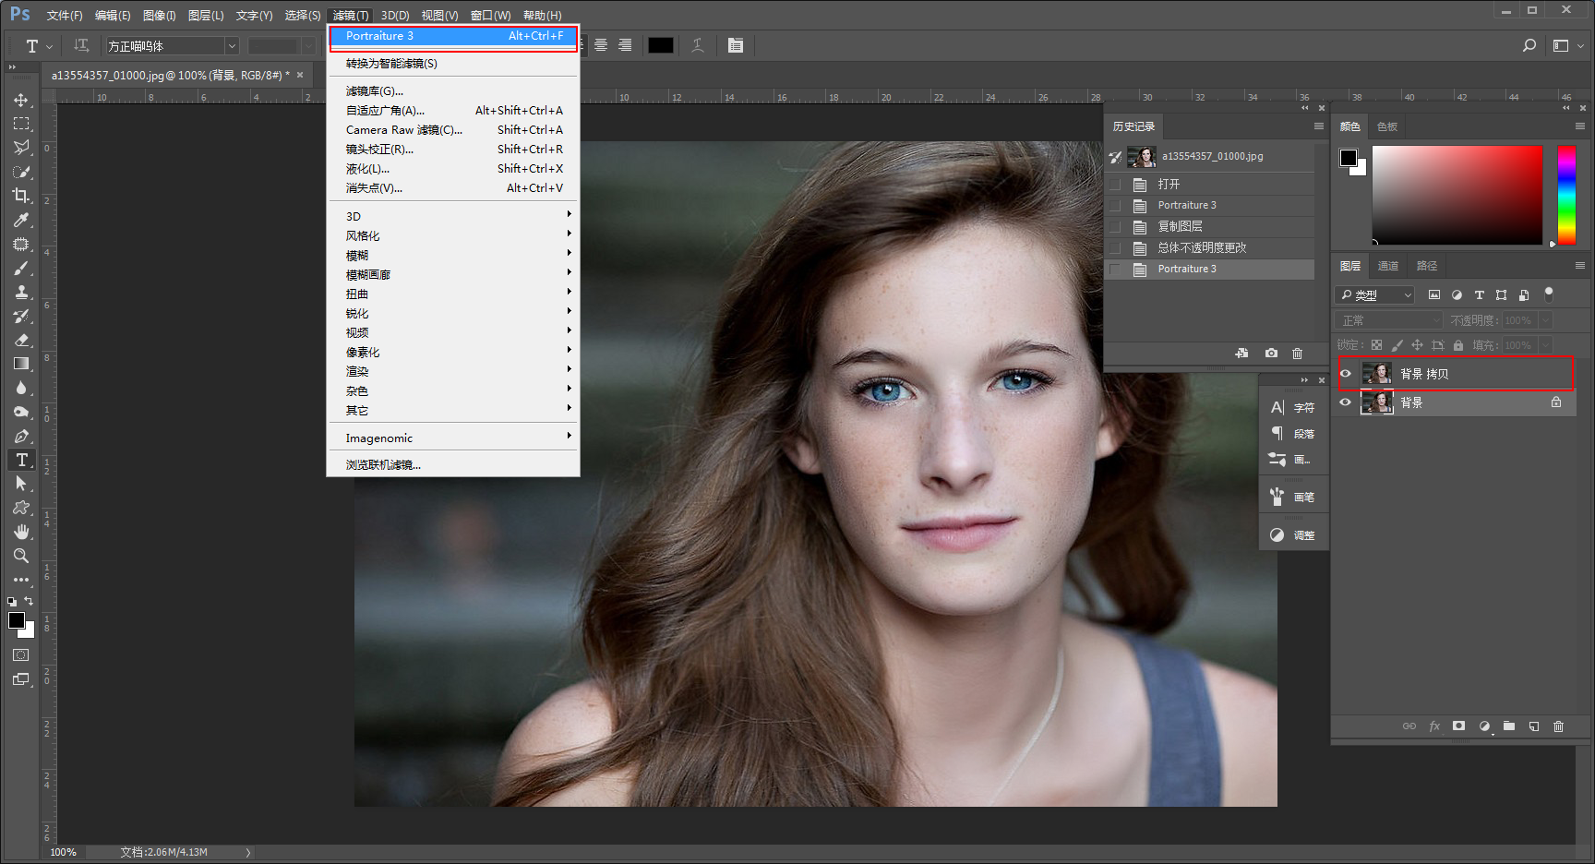Open the search icon in options bar
The width and height of the screenshot is (1595, 864).
click(x=1529, y=45)
